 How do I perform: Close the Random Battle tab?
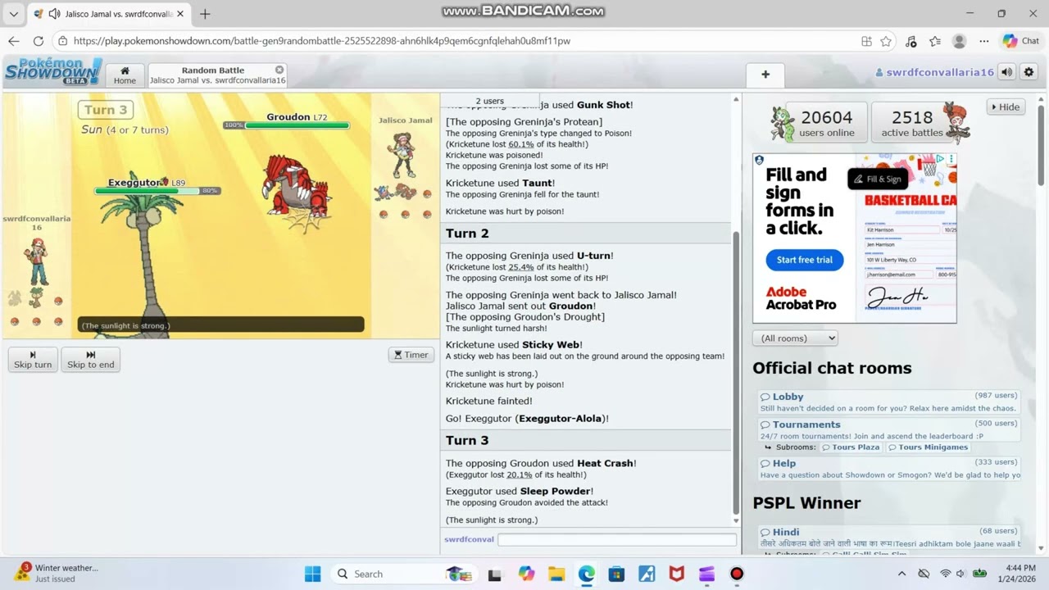[279, 70]
